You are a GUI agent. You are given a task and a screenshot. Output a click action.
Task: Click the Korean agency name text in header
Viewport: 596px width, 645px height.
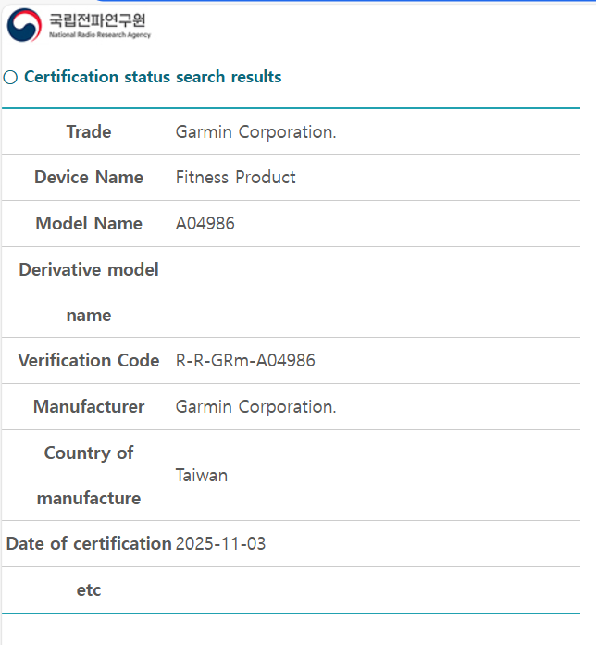coord(97,19)
